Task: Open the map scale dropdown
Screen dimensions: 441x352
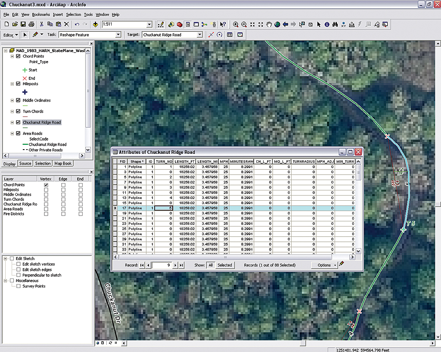Action: click(149, 24)
